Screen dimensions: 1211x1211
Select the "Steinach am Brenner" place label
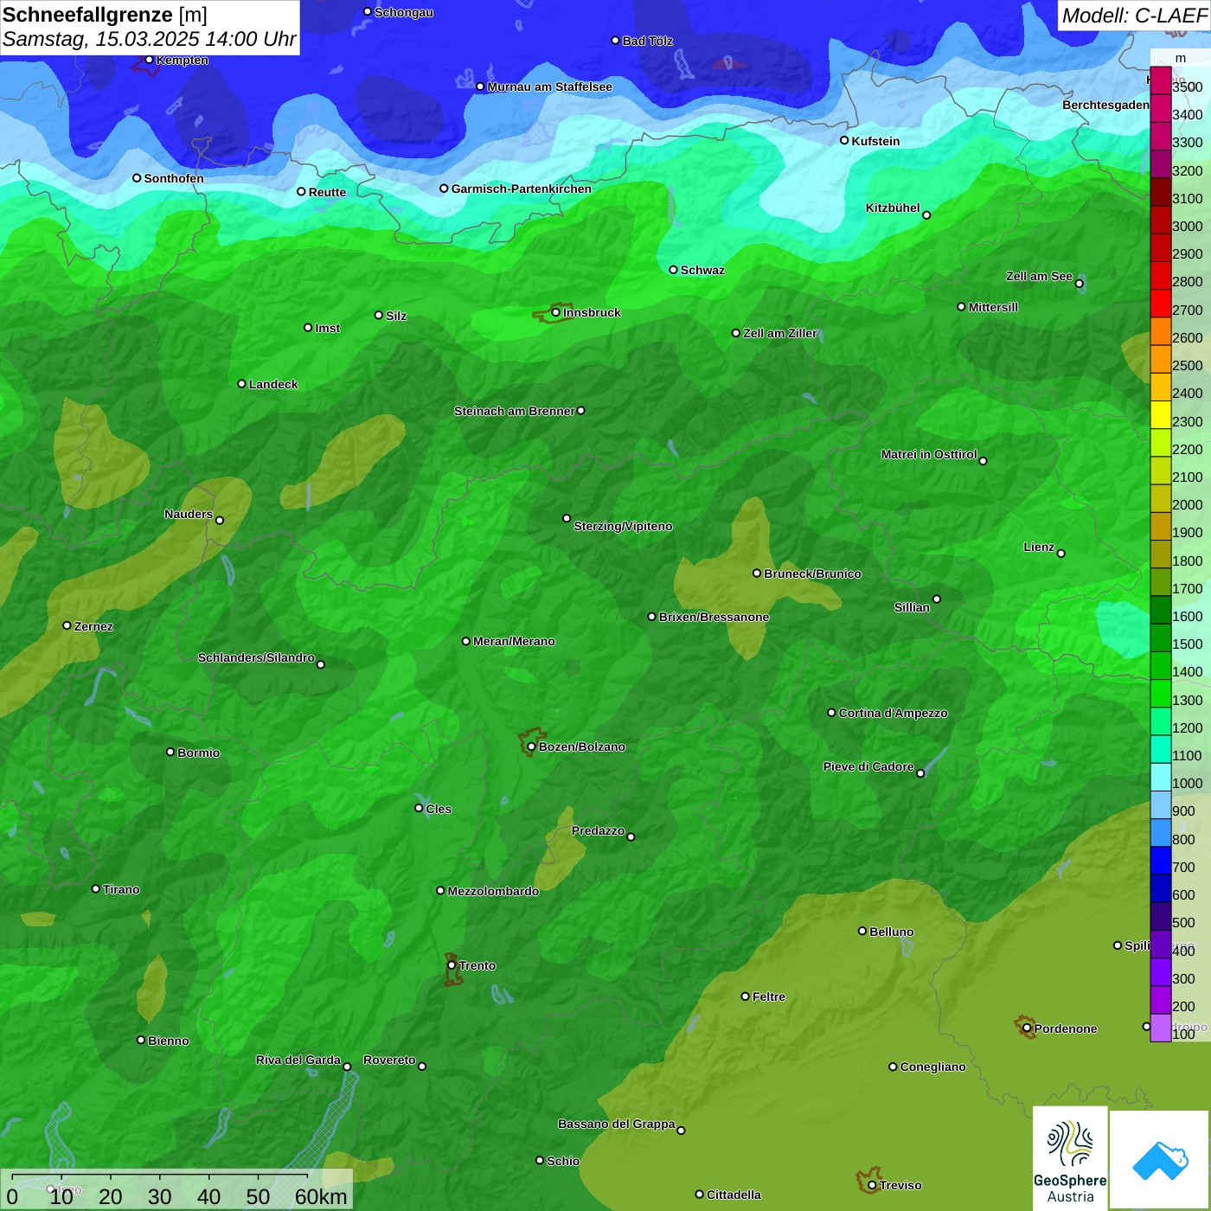click(514, 411)
